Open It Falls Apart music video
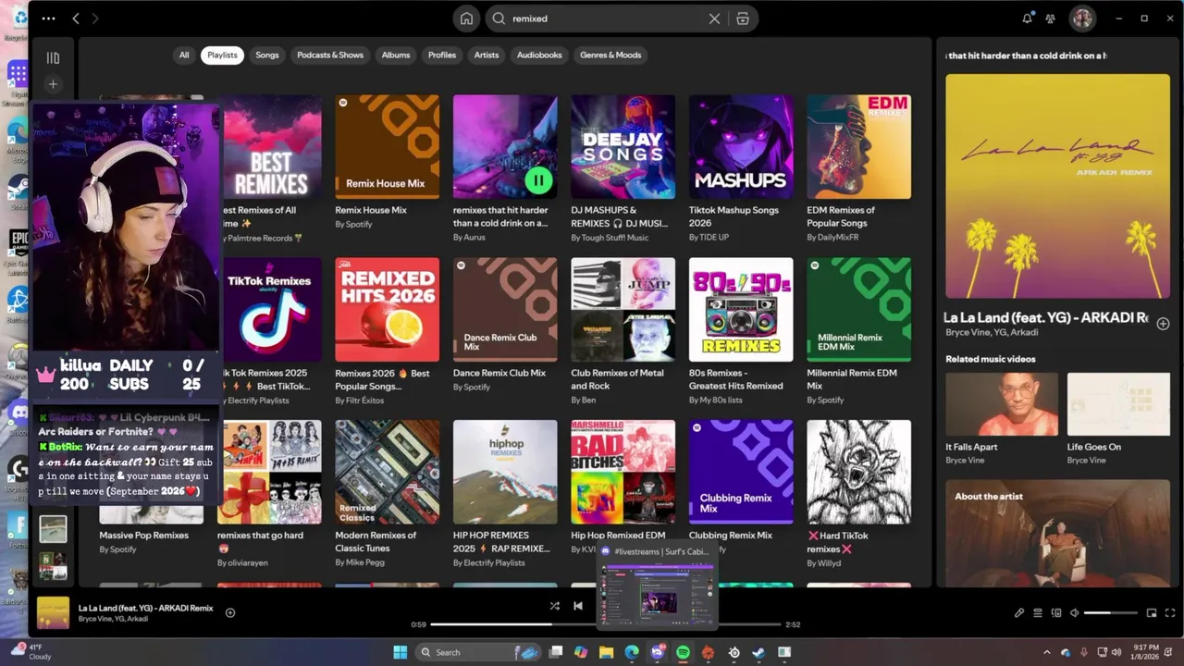This screenshot has width=1184, height=666. tap(1002, 404)
